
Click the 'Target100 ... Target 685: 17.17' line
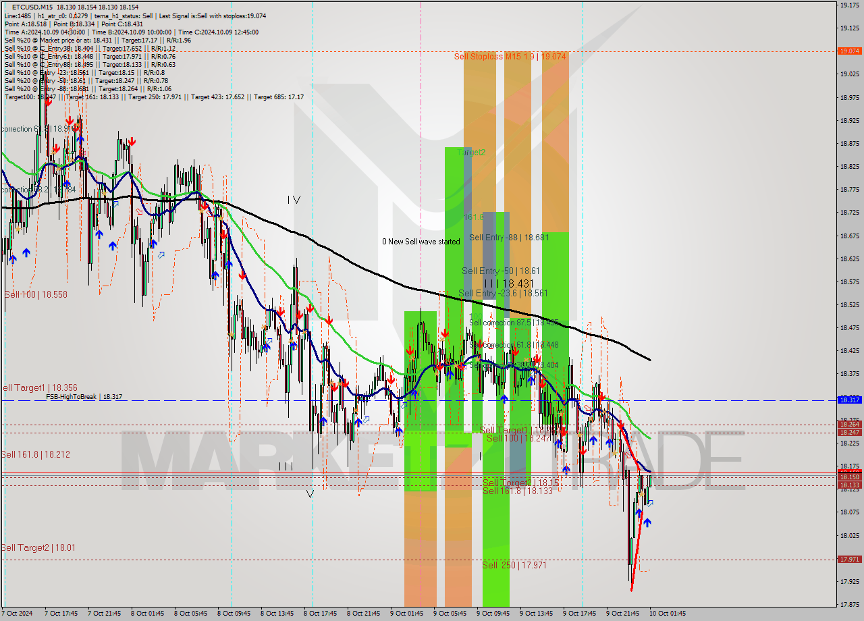[x=154, y=97]
